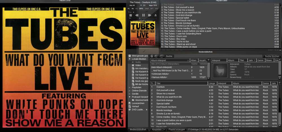The height and width of the screenshot is (132, 282).
Task: Open the Abspielen dropdown arrow
Action: coord(164,129)
